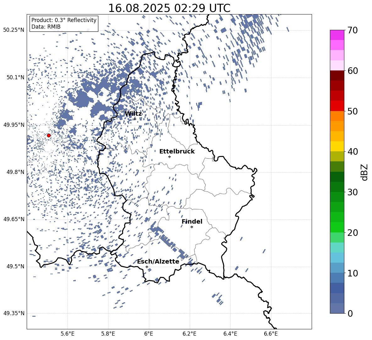Click the Esch/Alzette location cross marker

147,267
